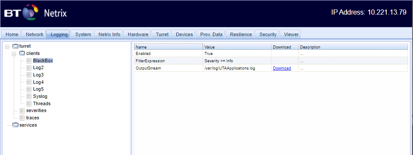This screenshot has height=155, width=413.
Task: Select Syslog in the tree
Action: 40,97
